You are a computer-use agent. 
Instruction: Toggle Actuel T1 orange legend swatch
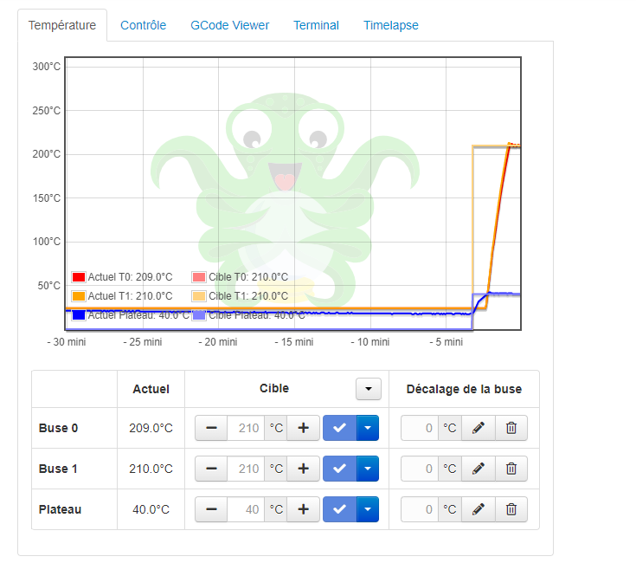(x=78, y=296)
